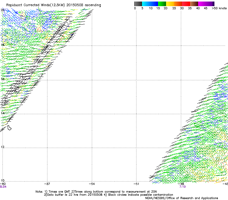The width and height of the screenshot is (228, 200).
Task: Click the purple '7:19' time label
Action: point(182,187)
